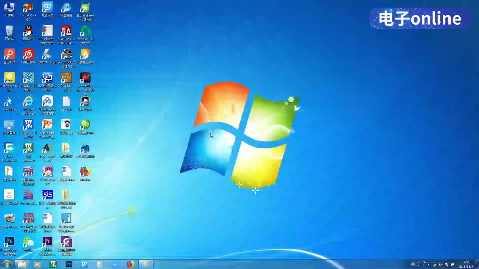Screen dimensions: 479x269
Task: Select the BaiduNetdisk shortcut icon
Action: [47, 105]
